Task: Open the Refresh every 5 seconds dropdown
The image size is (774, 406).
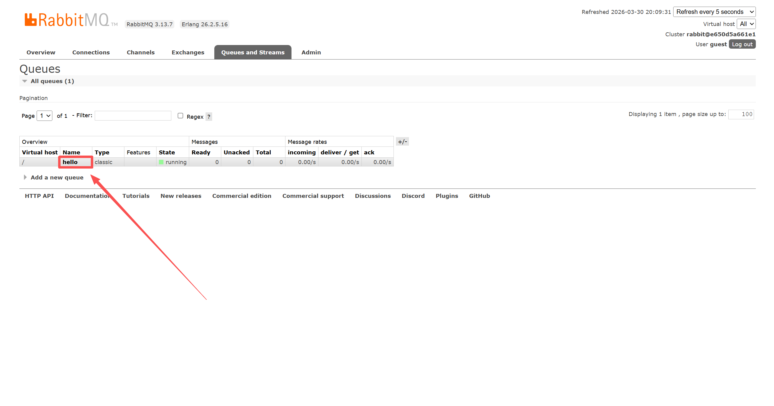Action: pyautogui.click(x=714, y=12)
